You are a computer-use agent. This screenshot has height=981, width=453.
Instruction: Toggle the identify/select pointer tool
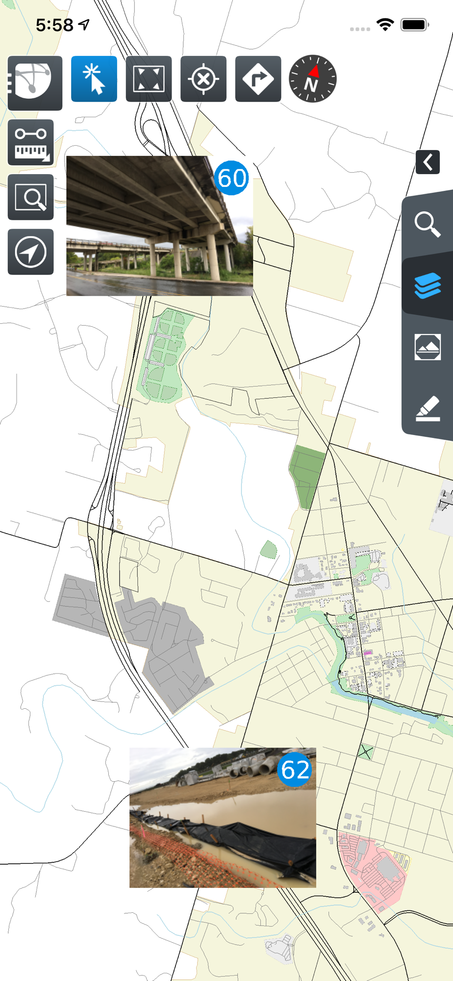tap(94, 79)
